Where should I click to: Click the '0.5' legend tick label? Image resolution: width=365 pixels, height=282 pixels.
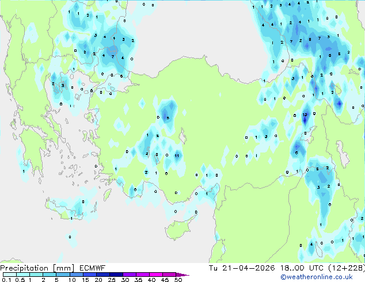click(x=20, y=280)
